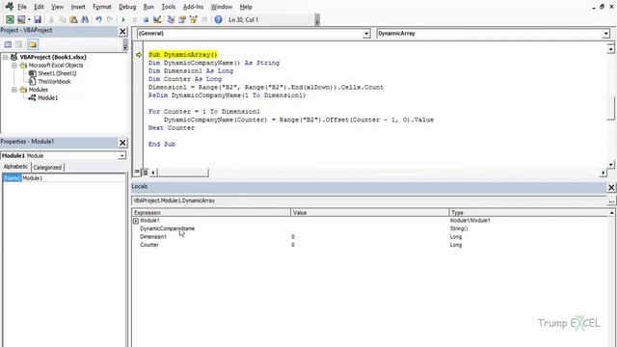This screenshot has height=347, width=617.
Task: Click the Value column header
Action: (369, 212)
